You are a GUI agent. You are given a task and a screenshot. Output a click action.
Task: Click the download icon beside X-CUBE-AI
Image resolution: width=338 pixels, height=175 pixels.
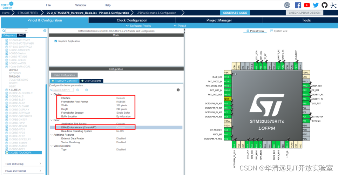[7, 90]
